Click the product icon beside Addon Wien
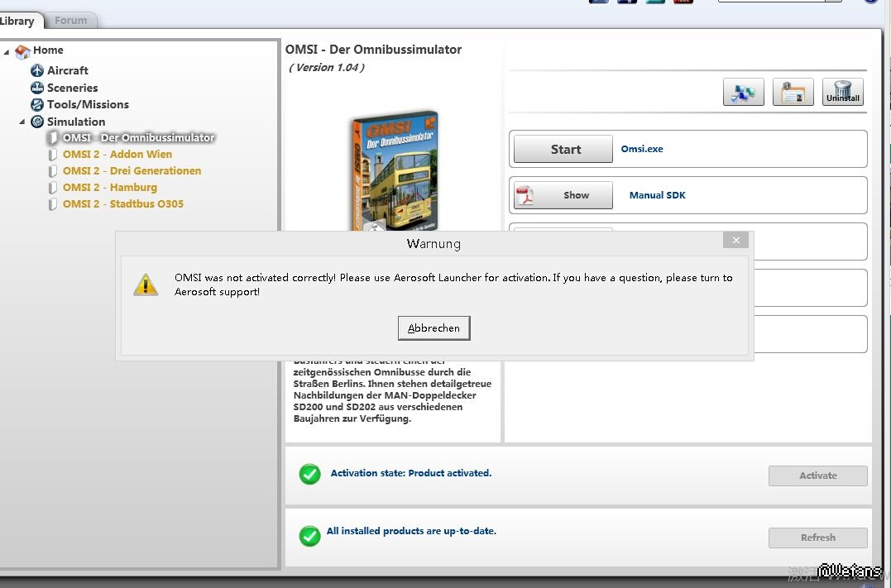The height and width of the screenshot is (588, 891). [53, 155]
